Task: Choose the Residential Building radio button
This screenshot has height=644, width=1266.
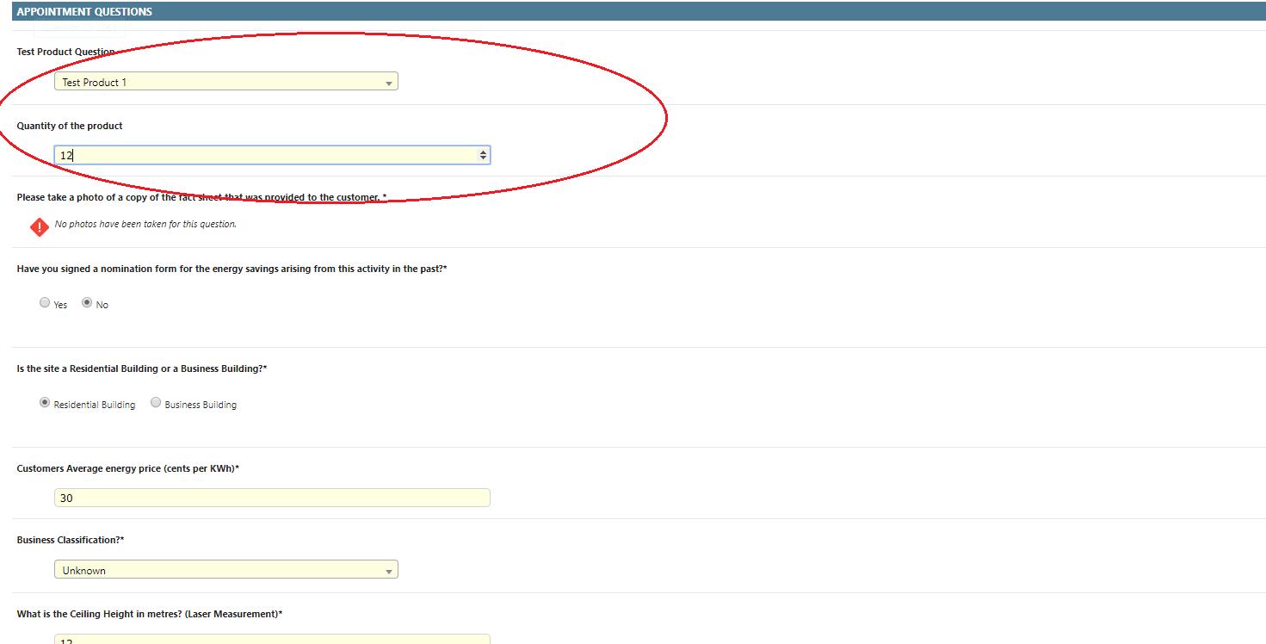Action: coord(45,403)
